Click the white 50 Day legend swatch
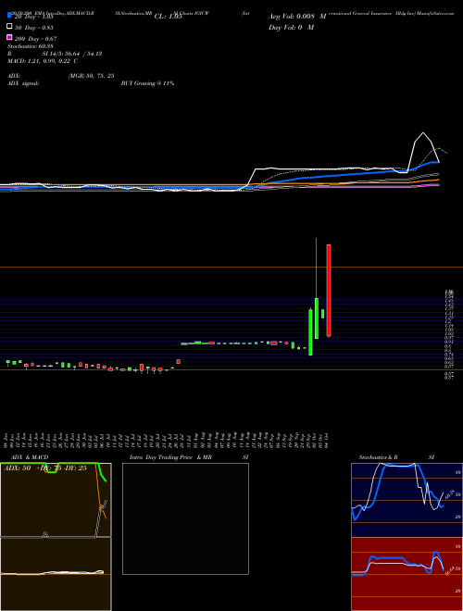 tap(9, 27)
